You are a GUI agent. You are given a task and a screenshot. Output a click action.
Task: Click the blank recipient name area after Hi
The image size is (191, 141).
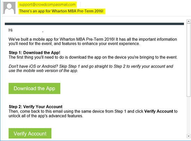click(x=27, y=30)
